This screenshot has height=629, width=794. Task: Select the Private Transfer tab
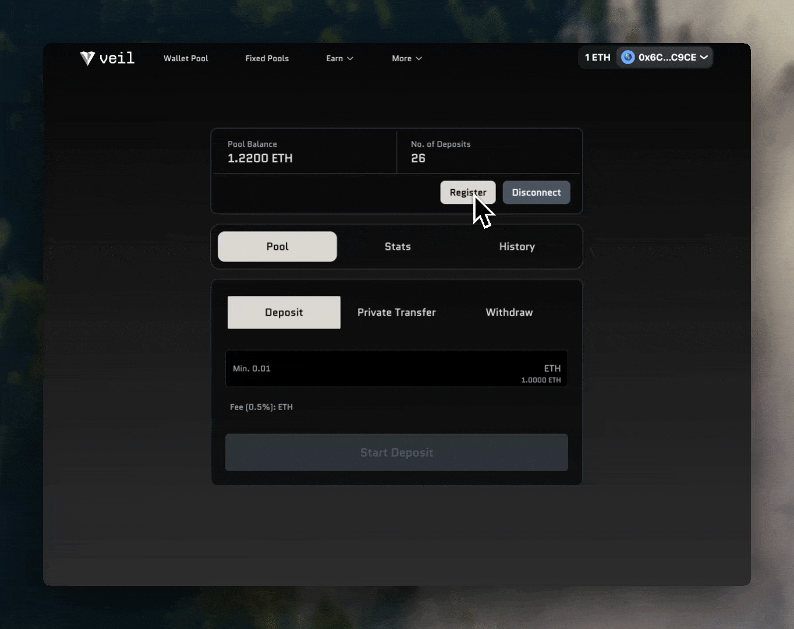coord(396,312)
